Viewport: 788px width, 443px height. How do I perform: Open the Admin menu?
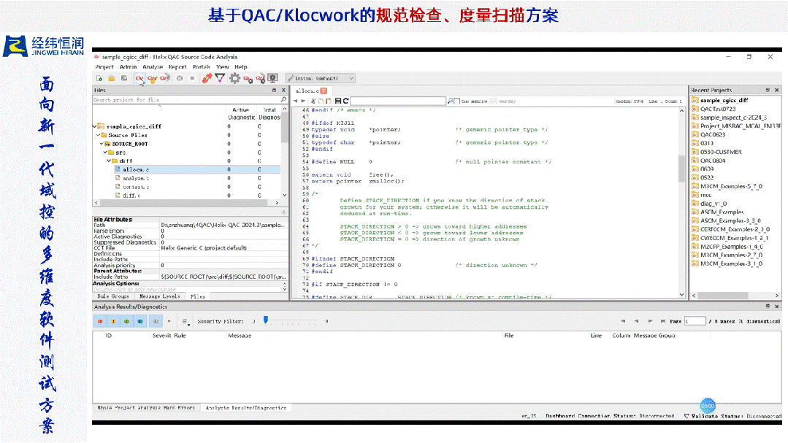128,67
